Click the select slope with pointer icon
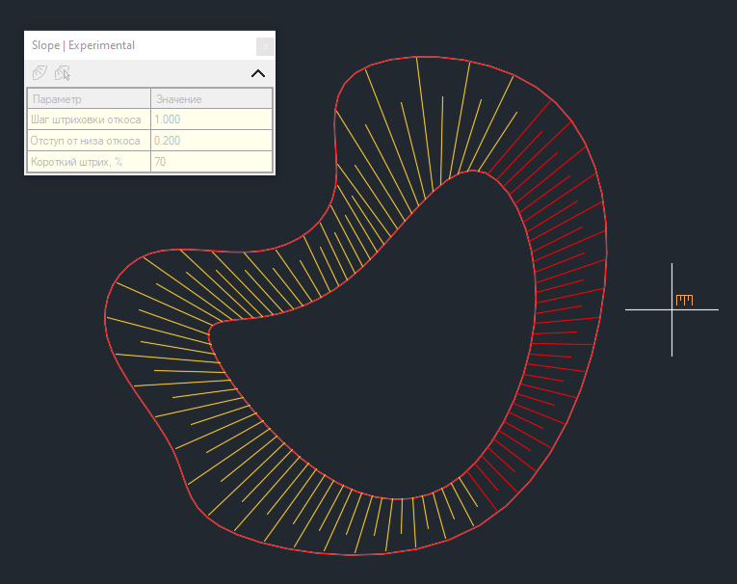The image size is (737, 584). coord(63,72)
